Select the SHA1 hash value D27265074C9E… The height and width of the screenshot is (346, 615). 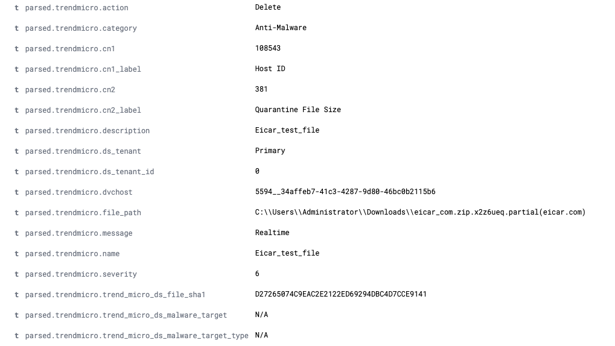tap(340, 294)
